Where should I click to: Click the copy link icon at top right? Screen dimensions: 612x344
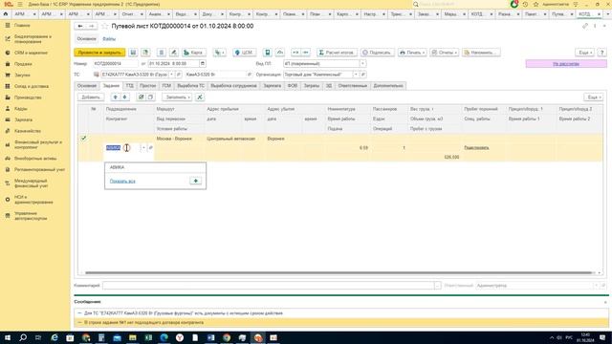click(x=584, y=26)
